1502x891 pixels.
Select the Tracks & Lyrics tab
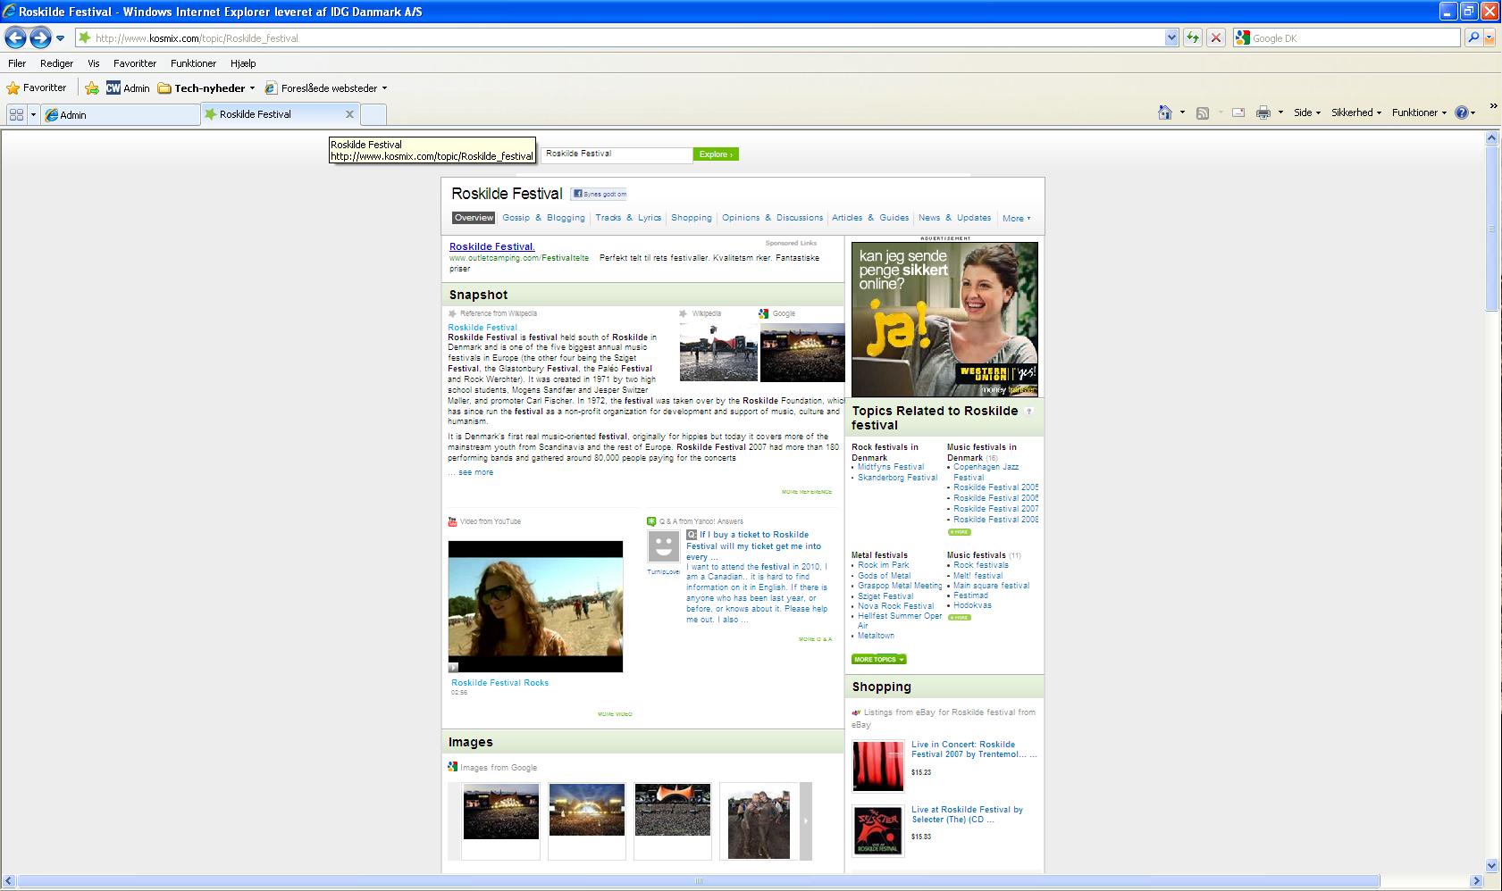pyautogui.click(x=628, y=218)
